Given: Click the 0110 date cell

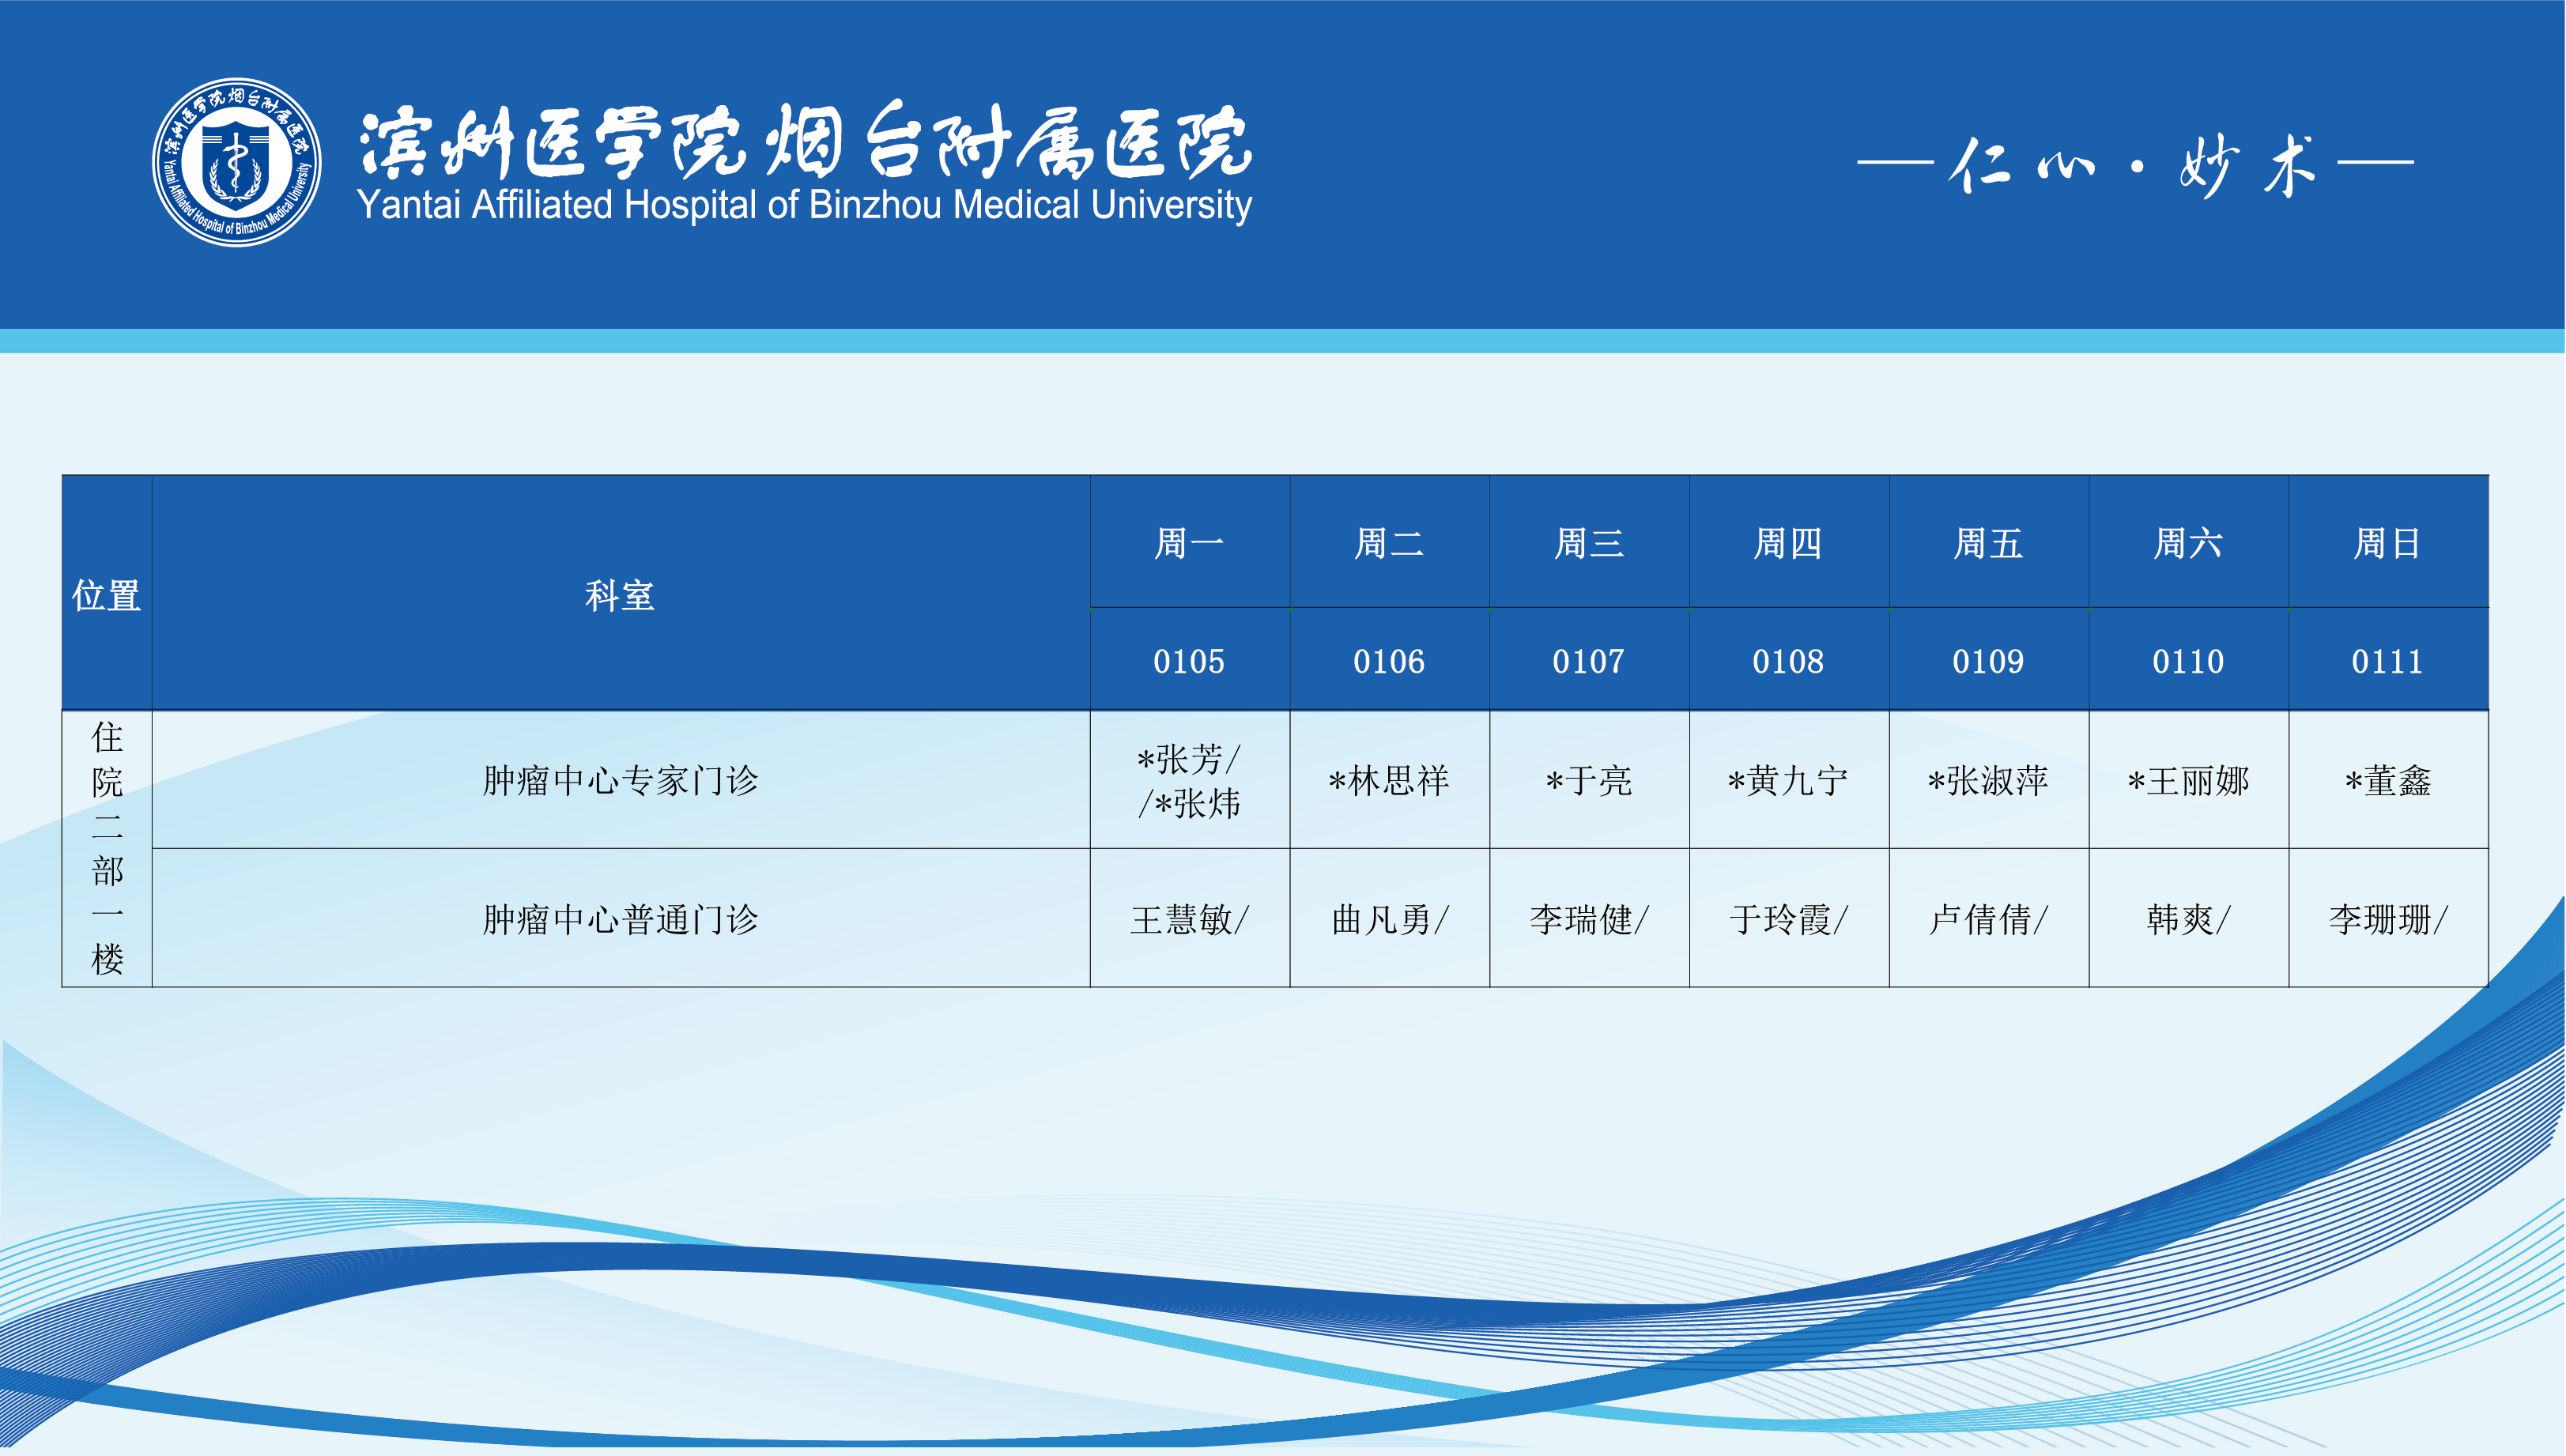Looking at the screenshot, I should coord(2188,661).
